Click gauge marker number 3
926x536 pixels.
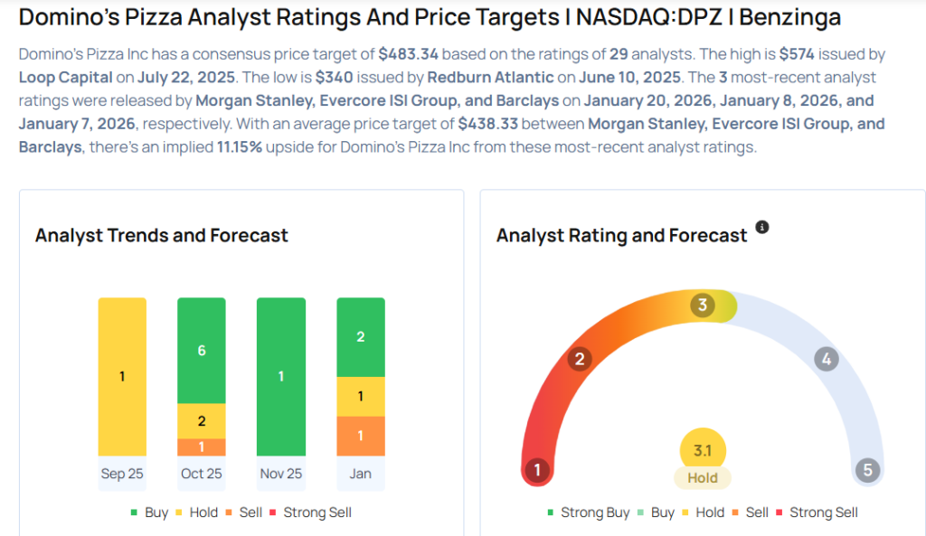703,305
